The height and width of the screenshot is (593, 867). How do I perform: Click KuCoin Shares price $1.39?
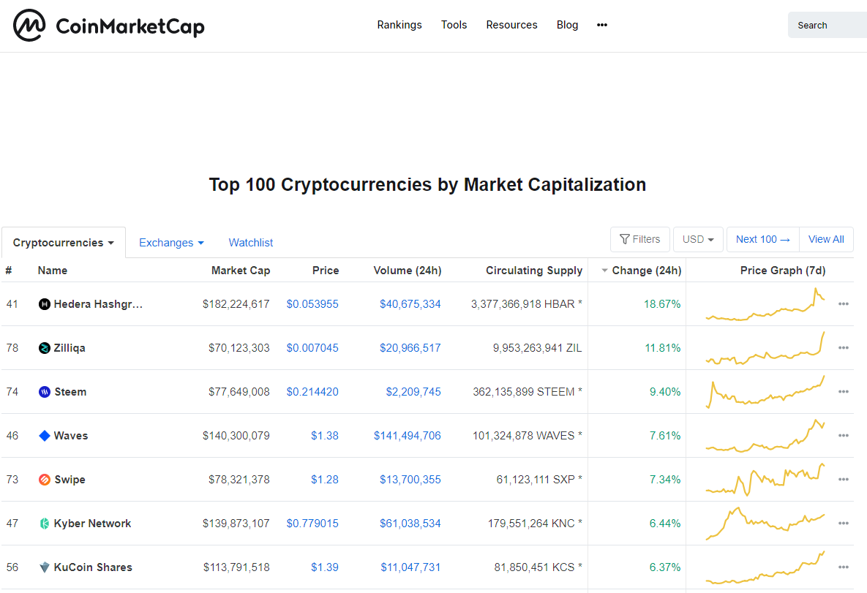[x=325, y=567]
